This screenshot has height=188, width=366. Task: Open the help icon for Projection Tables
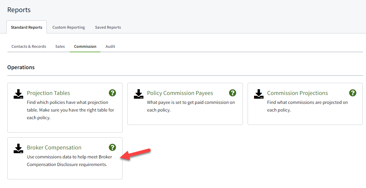pyautogui.click(x=112, y=93)
